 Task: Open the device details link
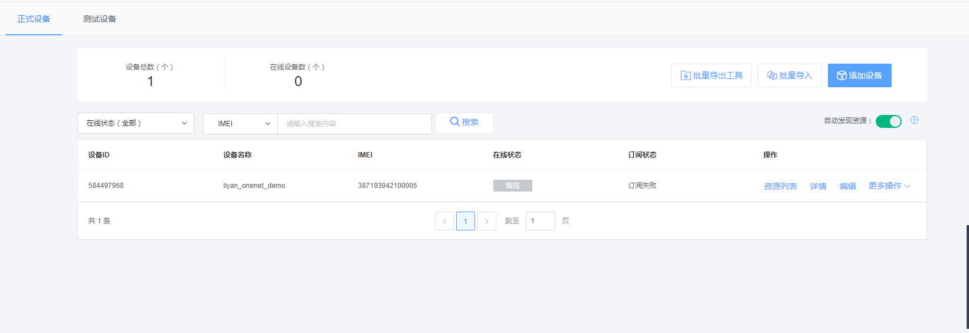(818, 186)
